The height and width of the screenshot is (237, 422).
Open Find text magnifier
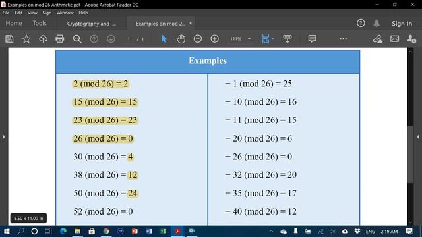(x=77, y=39)
